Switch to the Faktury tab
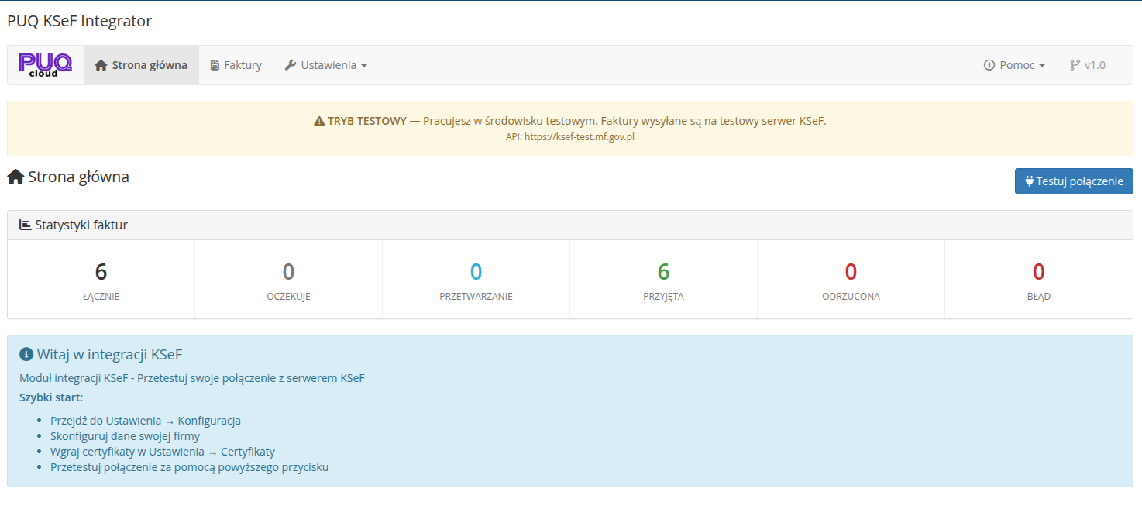This screenshot has height=509, width=1142. point(236,65)
